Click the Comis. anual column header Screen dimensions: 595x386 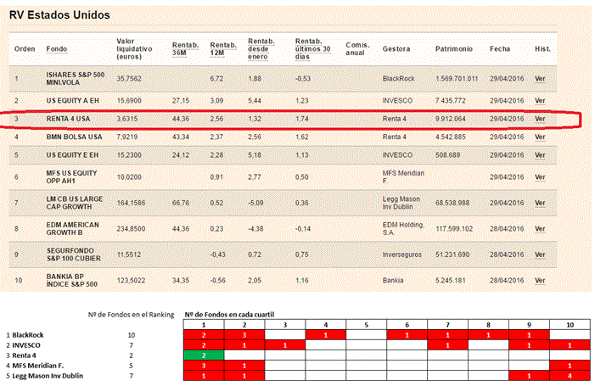[357, 49]
